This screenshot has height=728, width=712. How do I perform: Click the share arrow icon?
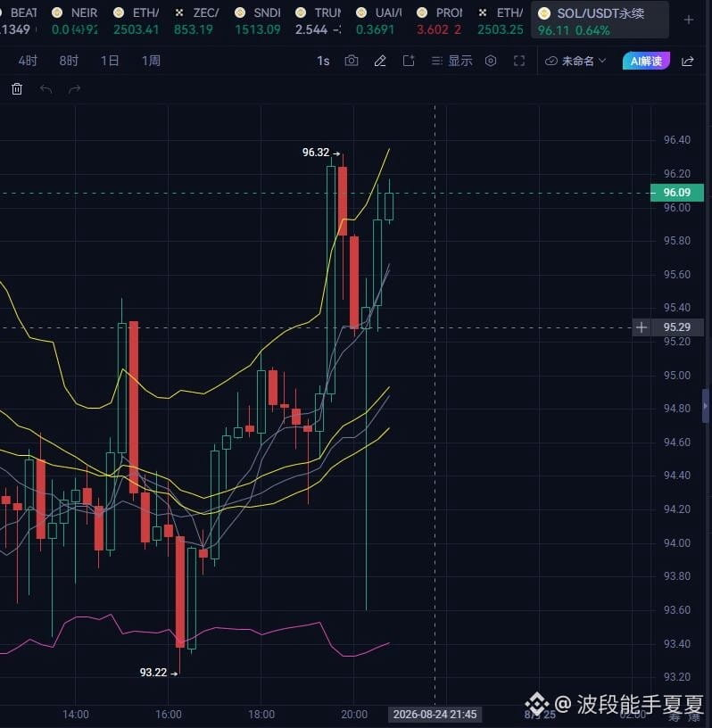point(687,62)
